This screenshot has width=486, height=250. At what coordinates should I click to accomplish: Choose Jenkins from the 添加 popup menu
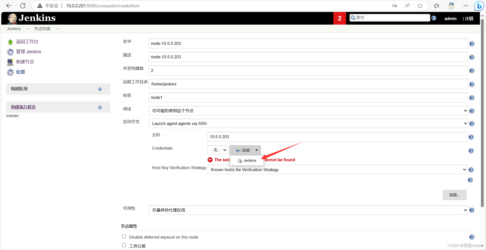click(247, 160)
